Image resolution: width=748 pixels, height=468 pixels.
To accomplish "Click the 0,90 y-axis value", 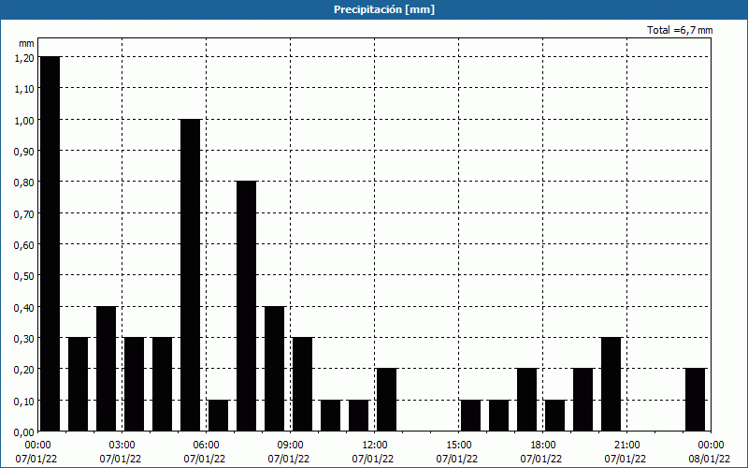I will (x=24, y=151).
